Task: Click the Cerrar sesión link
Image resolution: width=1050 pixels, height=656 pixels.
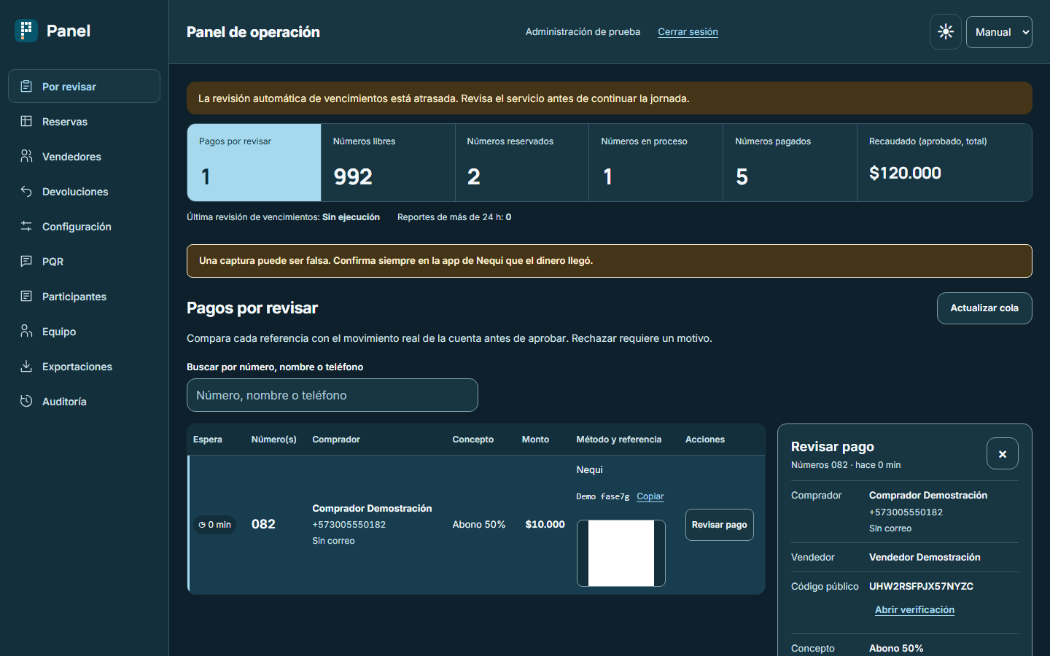Action: [688, 32]
